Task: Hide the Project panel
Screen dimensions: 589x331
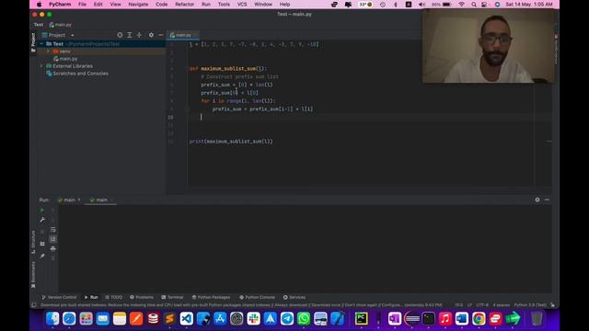Action: click(161, 35)
